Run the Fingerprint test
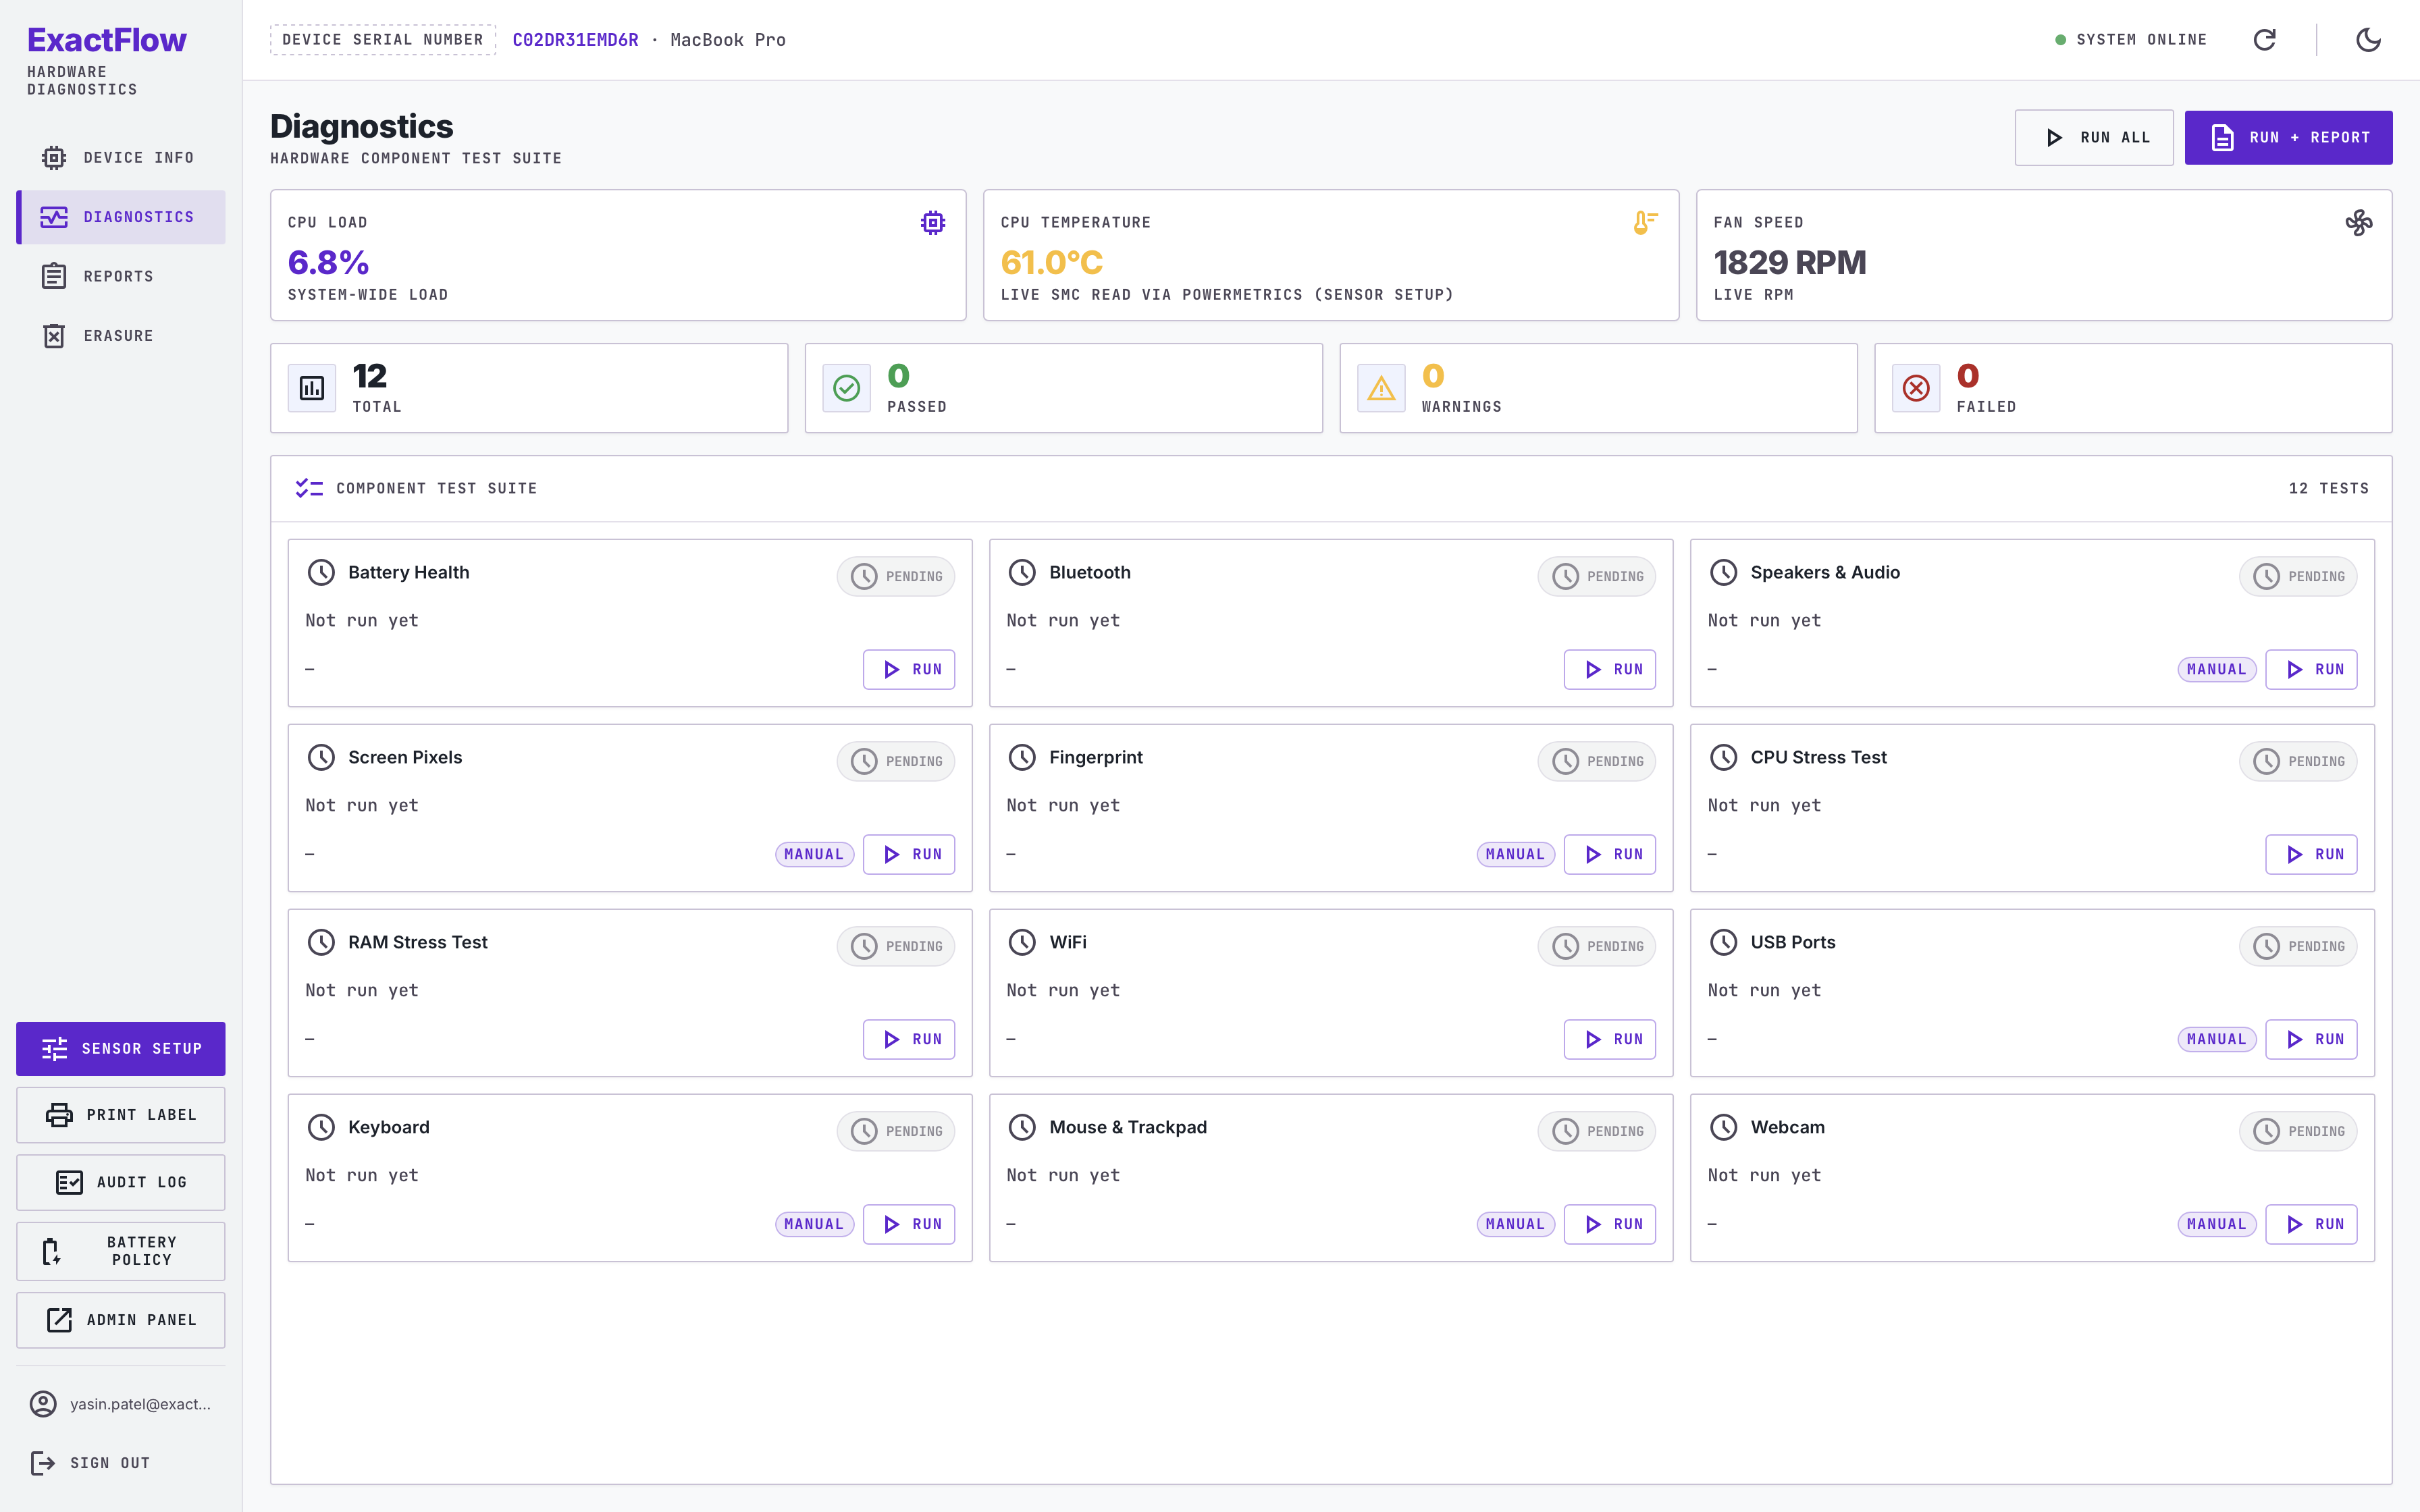Screen dimensions: 2420x1512 [1610, 854]
